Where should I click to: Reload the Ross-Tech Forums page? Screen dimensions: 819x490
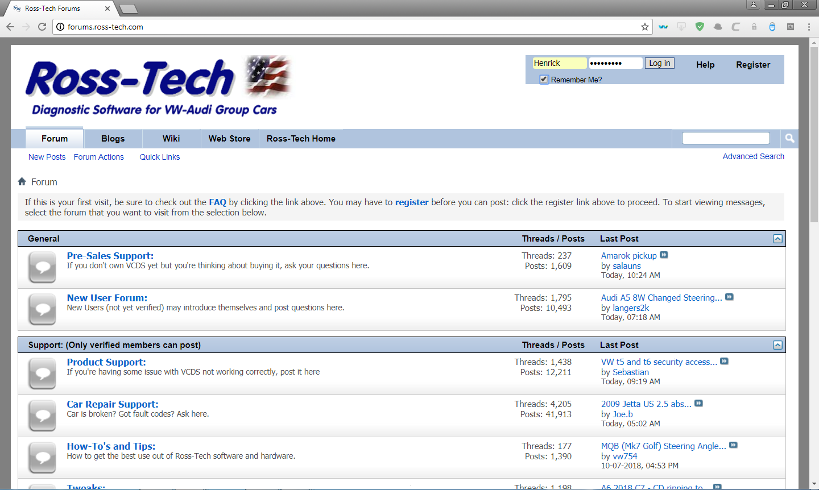pos(42,27)
